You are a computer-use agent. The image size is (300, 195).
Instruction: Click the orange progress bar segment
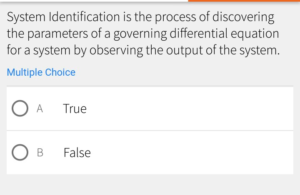[x=244, y=1]
